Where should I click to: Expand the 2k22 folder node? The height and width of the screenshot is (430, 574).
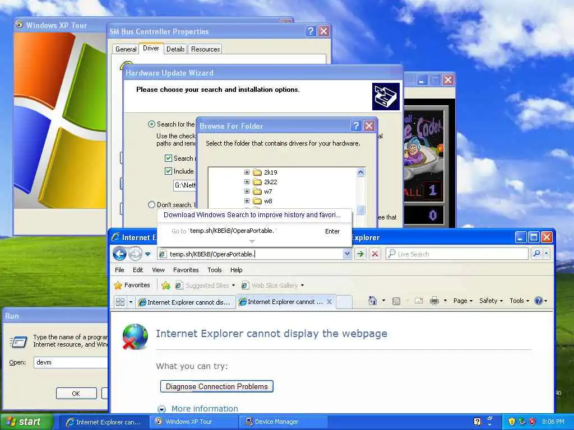247,182
